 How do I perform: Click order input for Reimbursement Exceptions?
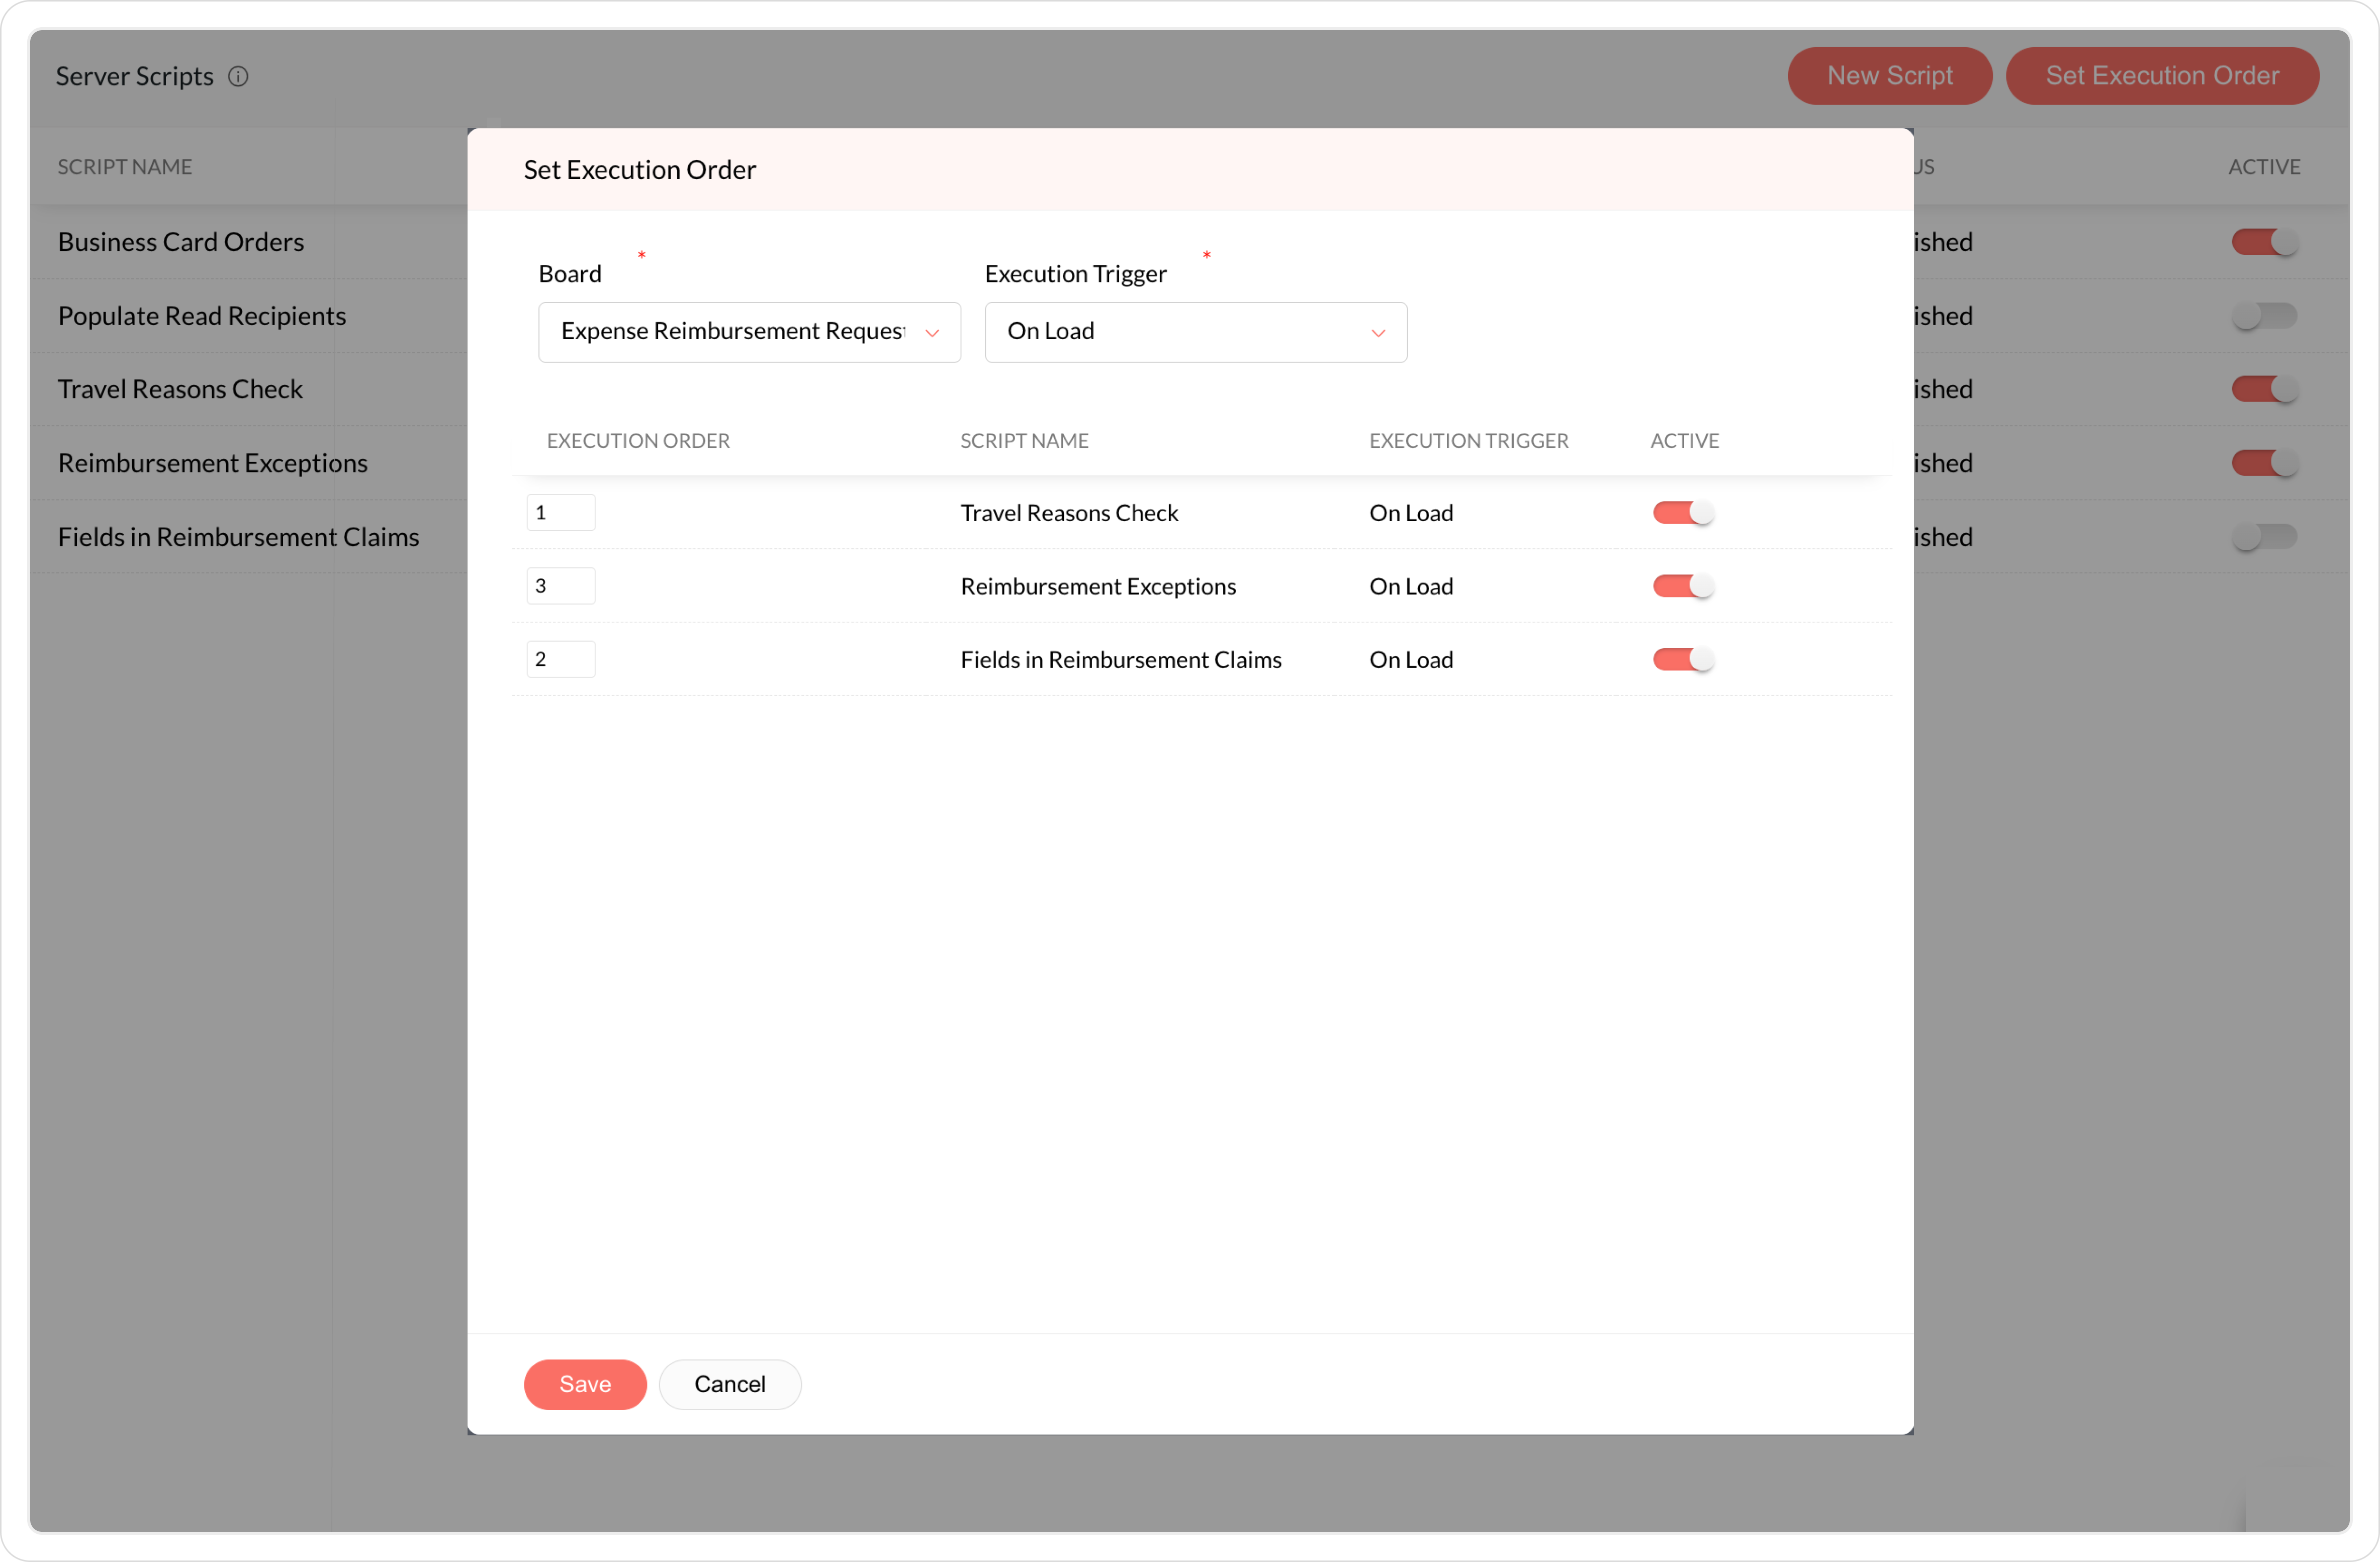(x=560, y=585)
